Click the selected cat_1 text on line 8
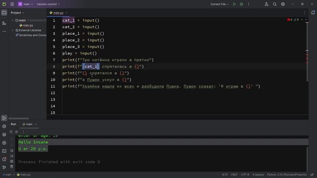 point(91,66)
